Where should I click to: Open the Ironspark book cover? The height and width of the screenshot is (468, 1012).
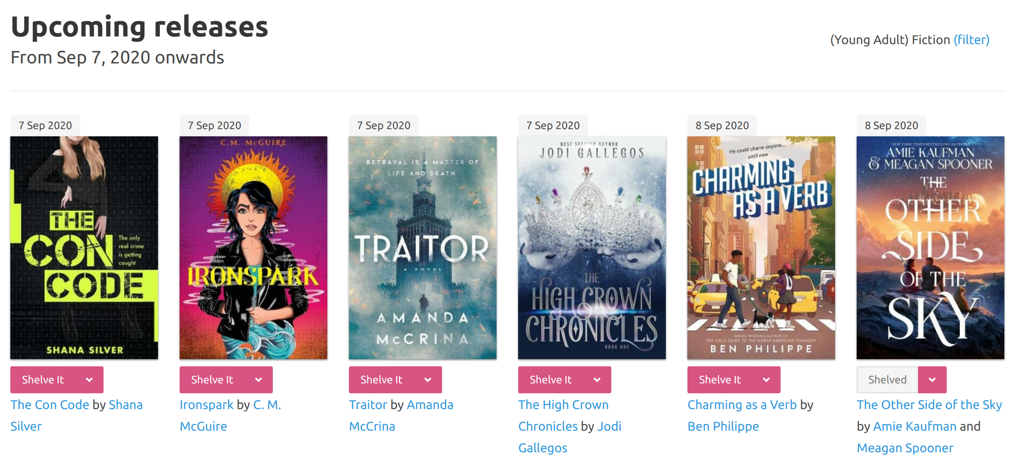click(253, 247)
